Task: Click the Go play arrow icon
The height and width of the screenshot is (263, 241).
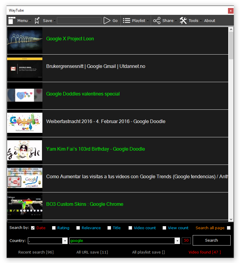Action: pos(107,20)
